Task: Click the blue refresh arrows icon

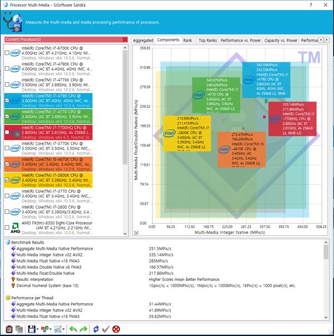Action: pos(96,329)
